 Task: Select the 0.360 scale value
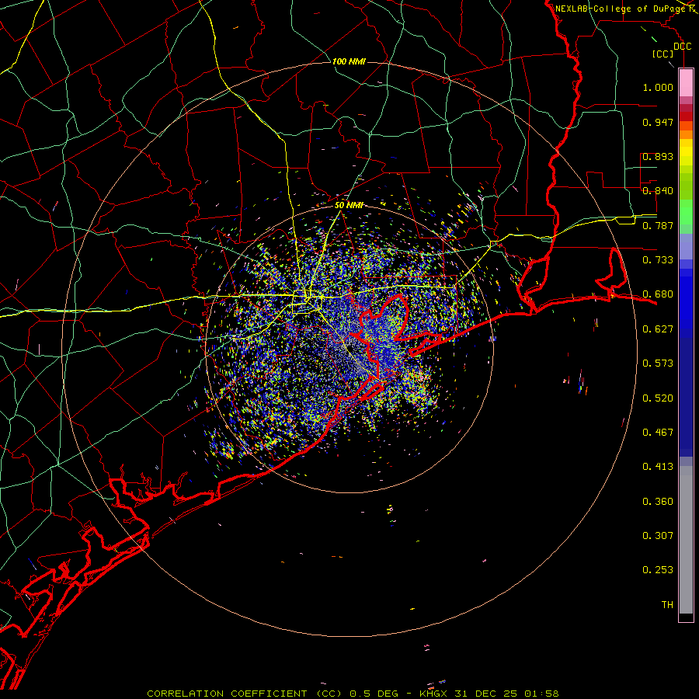coord(658,502)
